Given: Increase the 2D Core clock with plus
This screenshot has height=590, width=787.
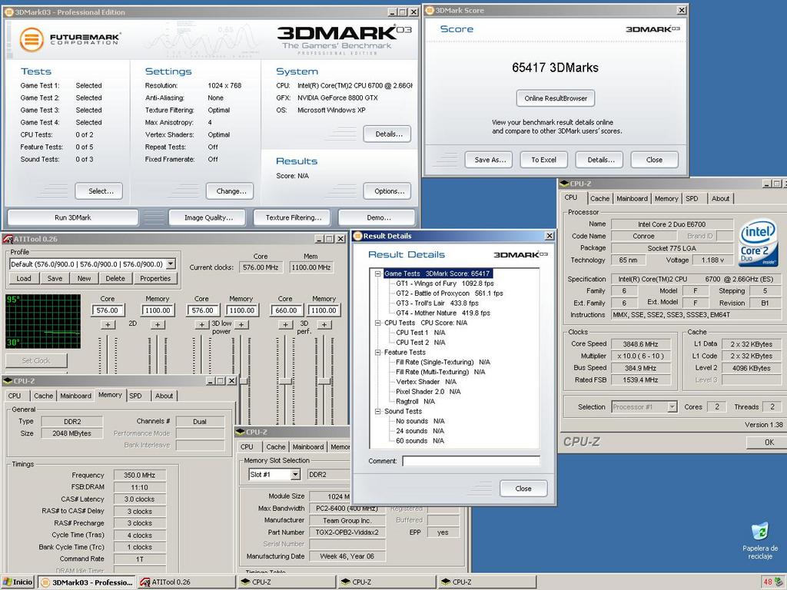Looking at the screenshot, I should 108,325.
